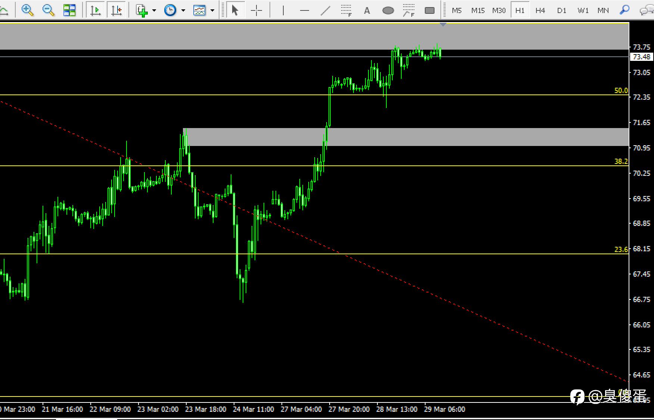654x420 pixels.
Task: Select the top gray resistance zone rectangle
Action: (x=314, y=37)
